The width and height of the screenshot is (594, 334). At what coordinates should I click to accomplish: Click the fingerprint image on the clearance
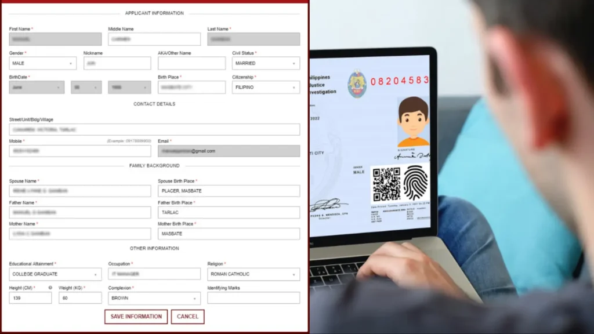[x=415, y=183]
